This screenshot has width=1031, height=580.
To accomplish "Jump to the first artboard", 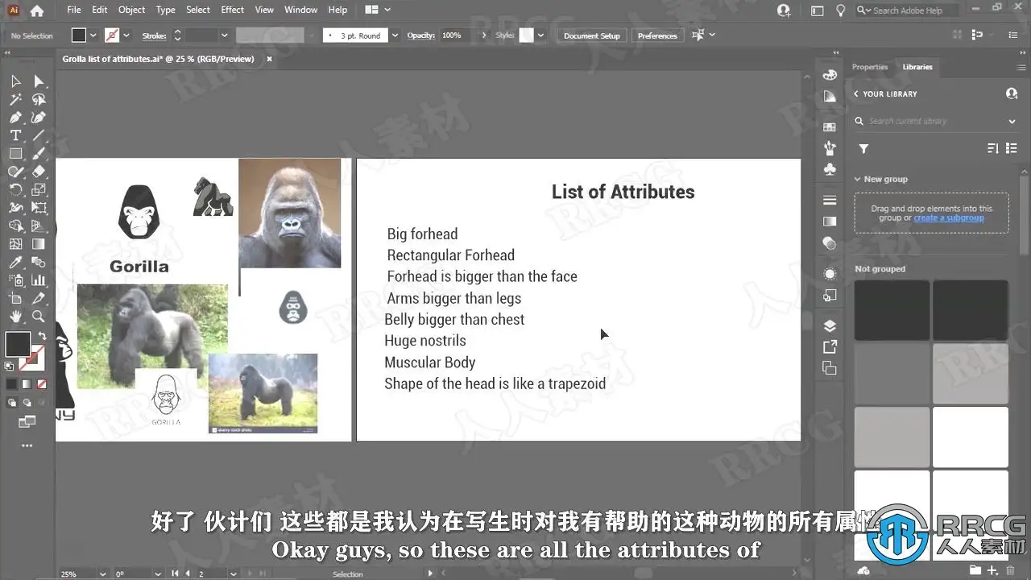I will 176,574.
